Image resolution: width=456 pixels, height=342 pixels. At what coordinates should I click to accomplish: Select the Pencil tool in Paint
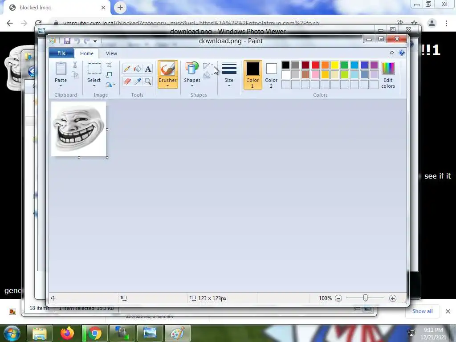(127, 69)
